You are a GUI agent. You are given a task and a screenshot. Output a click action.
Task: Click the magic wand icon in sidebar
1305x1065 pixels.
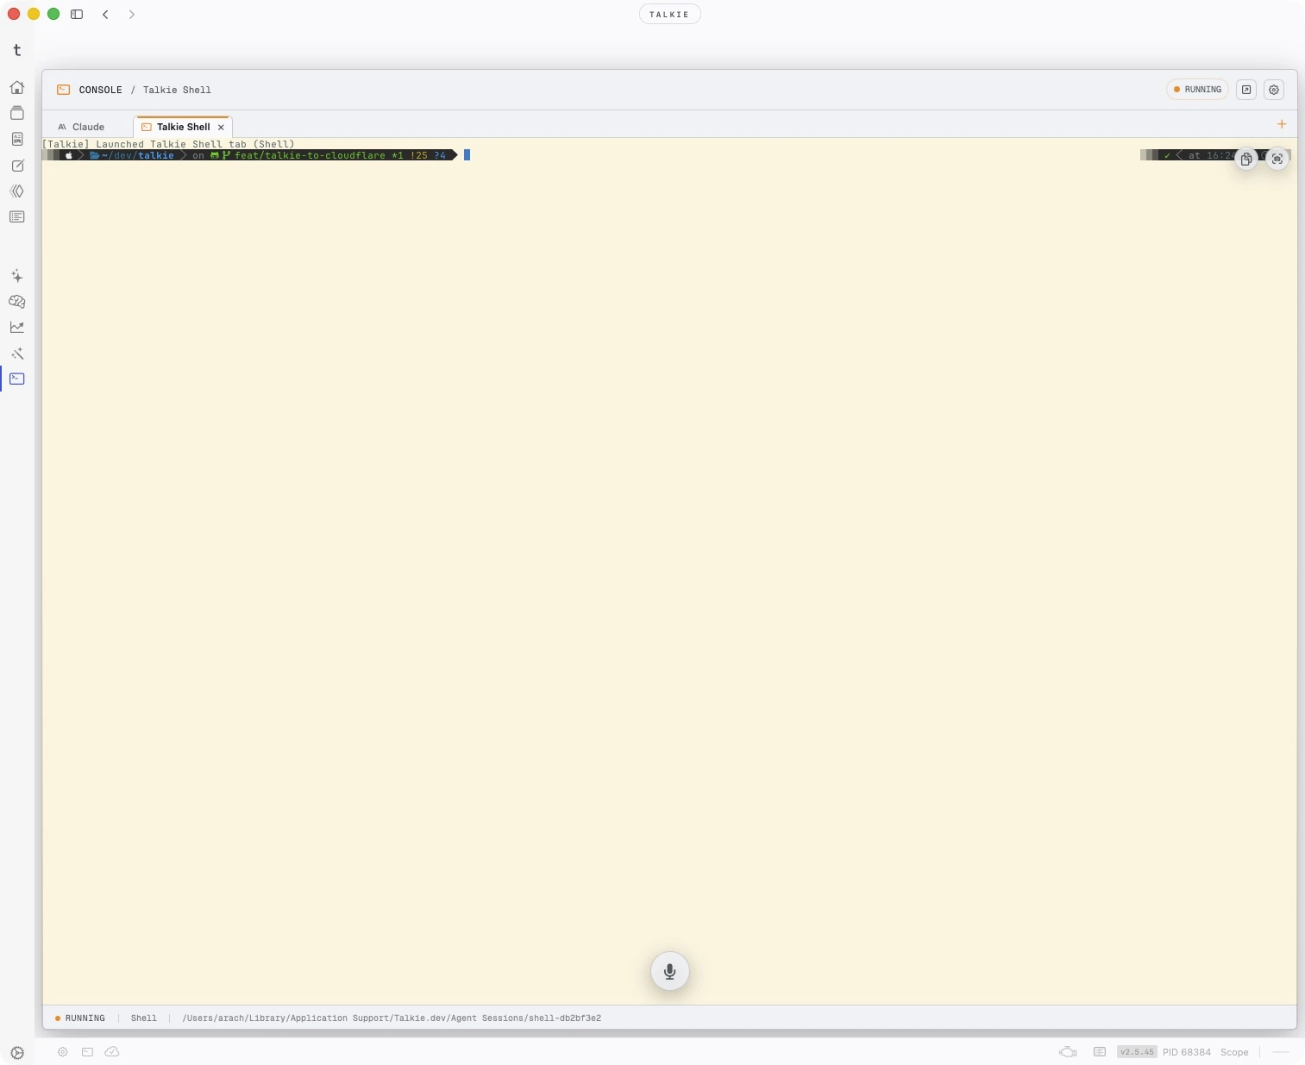tap(17, 354)
